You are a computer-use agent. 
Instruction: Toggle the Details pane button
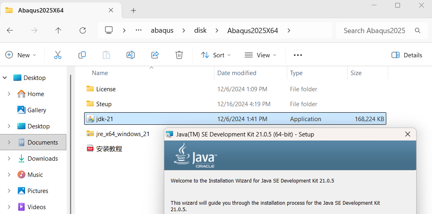pos(407,55)
